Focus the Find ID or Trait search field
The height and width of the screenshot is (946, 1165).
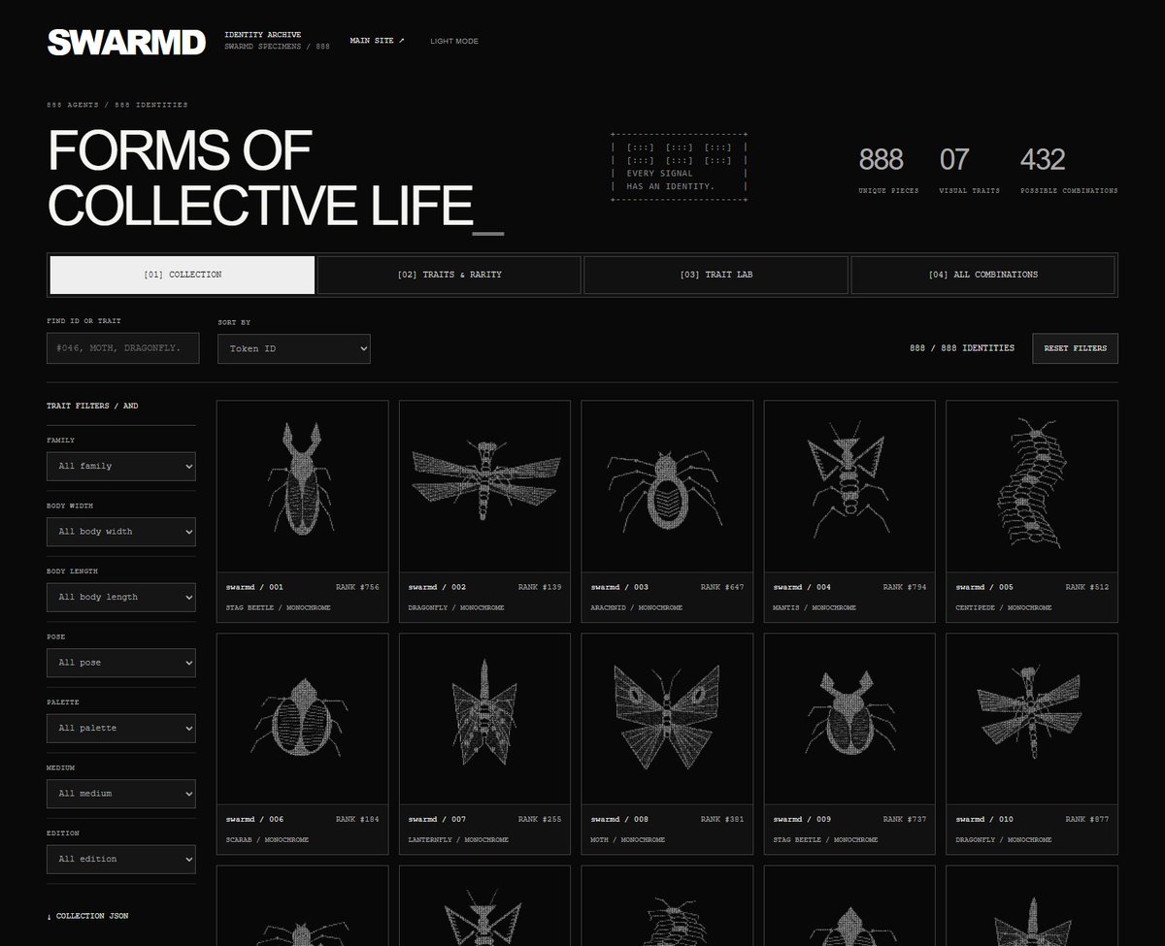click(123, 348)
